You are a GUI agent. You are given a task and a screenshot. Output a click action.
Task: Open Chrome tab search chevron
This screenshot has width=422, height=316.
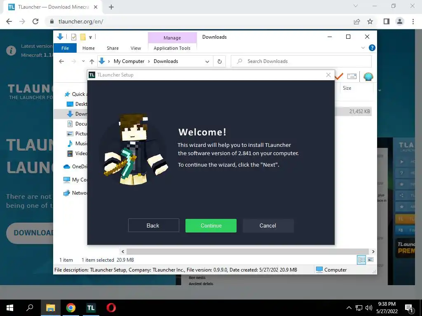pyautogui.click(x=356, y=6)
